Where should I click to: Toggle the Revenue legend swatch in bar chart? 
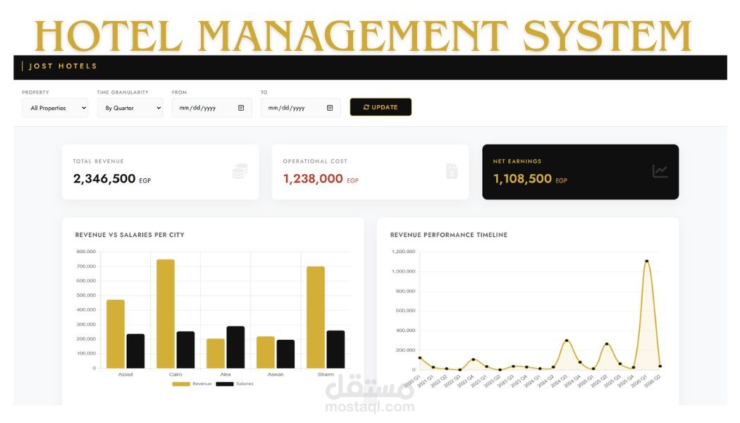coord(180,384)
